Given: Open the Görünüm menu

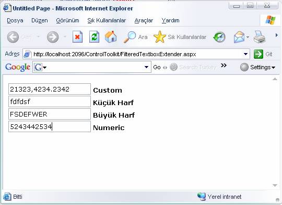Looking at the screenshot, I should [67, 20].
